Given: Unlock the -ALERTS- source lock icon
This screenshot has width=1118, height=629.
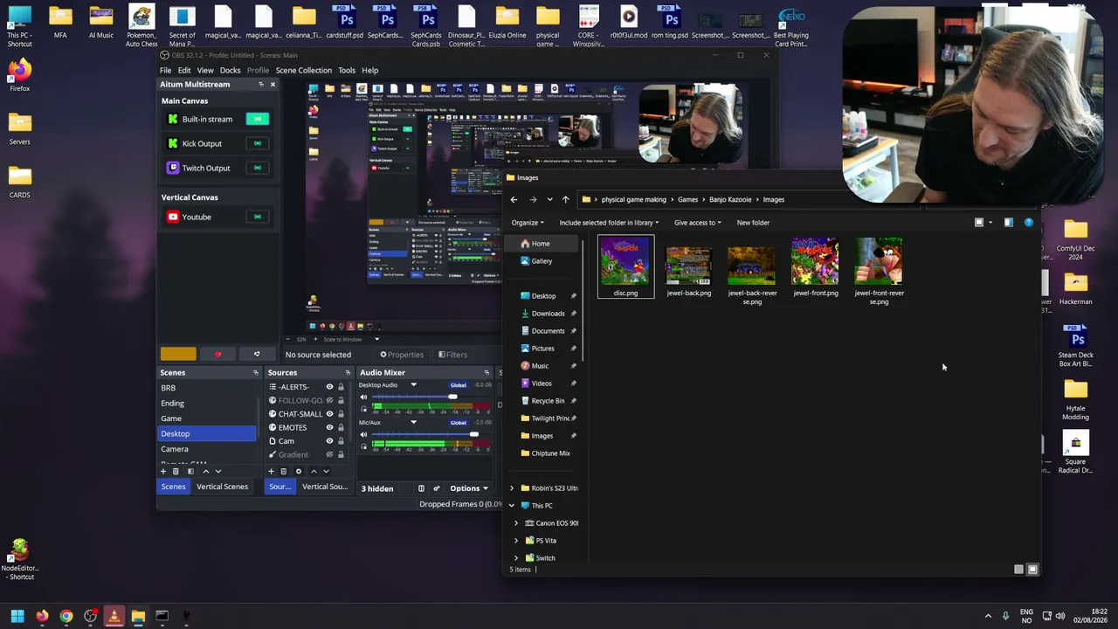Looking at the screenshot, I should click(x=341, y=387).
